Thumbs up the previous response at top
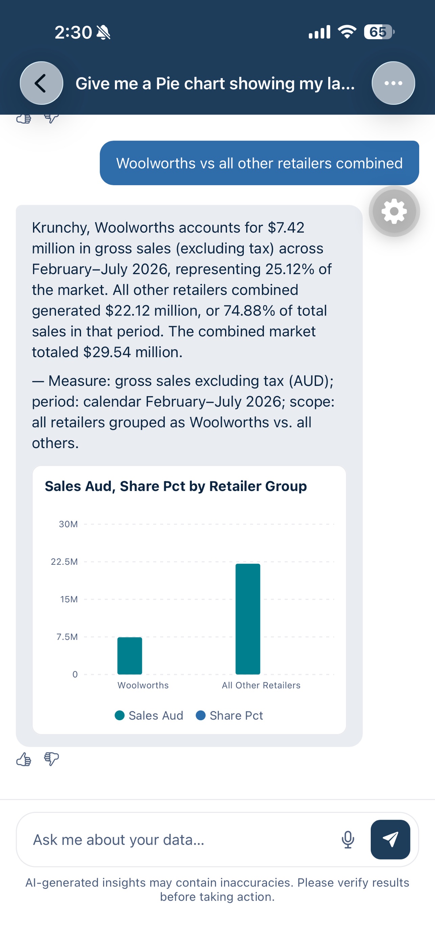This screenshot has width=435, height=945. (x=24, y=119)
